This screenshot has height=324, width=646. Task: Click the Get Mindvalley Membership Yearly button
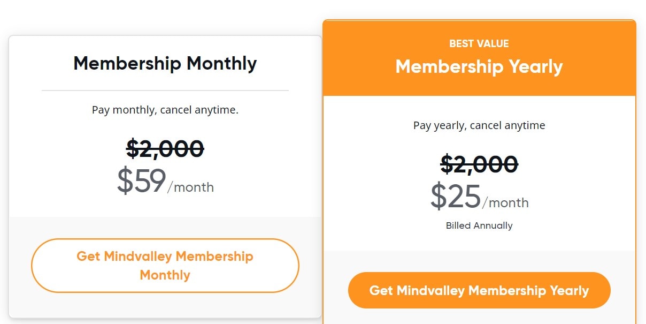pyautogui.click(x=479, y=290)
